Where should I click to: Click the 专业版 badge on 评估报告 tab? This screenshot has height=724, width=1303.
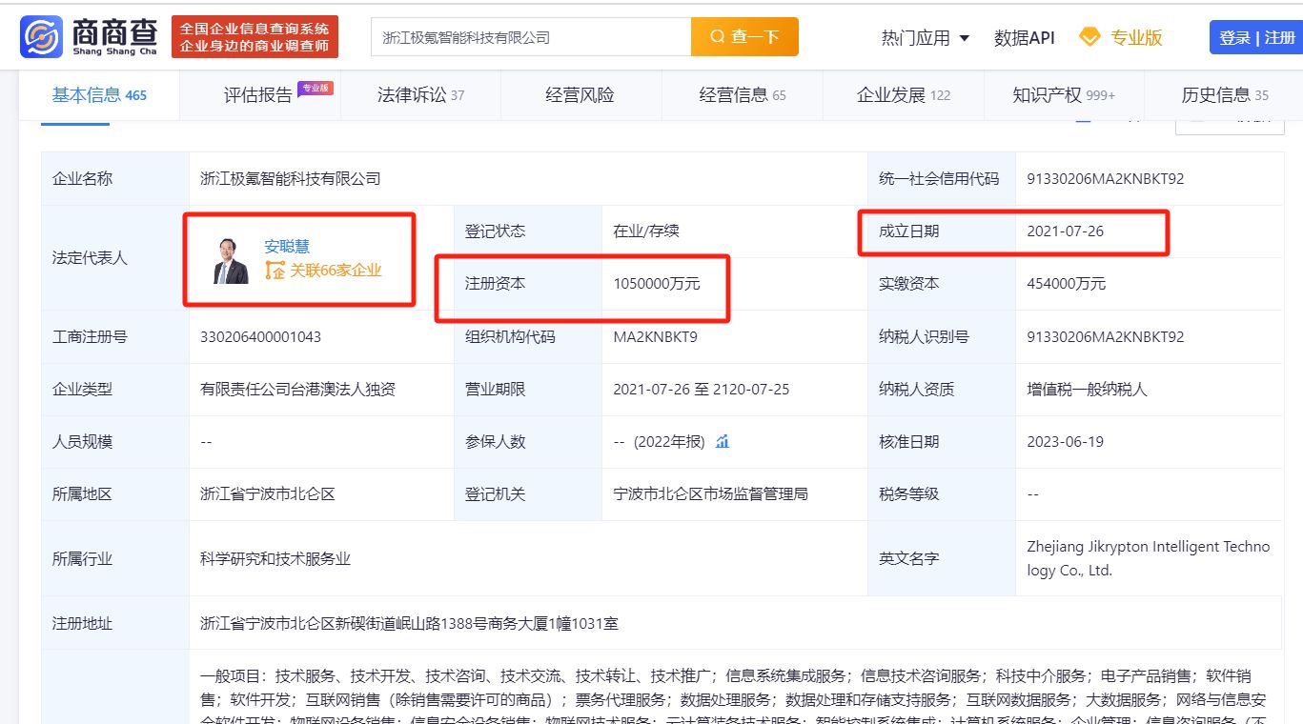click(316, 89)
